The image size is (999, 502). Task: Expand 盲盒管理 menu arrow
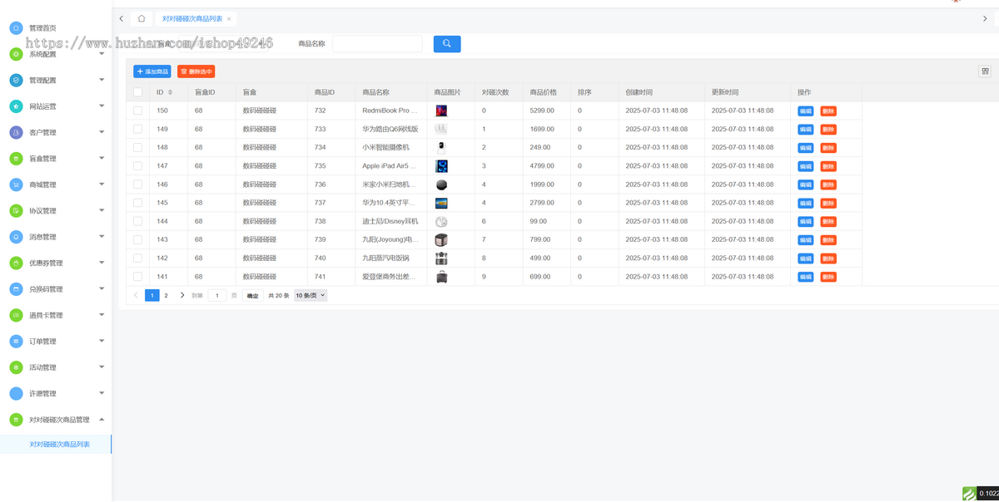102,158
